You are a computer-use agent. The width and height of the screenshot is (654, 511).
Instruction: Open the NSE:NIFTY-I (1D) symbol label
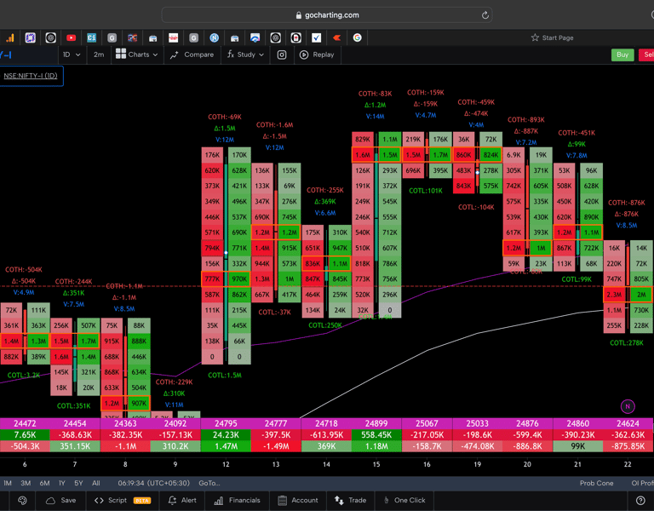[x=31, y=76]
